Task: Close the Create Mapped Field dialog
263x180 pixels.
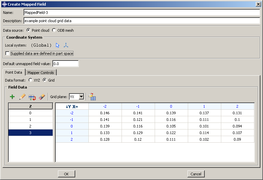Action: pyautogui.click(x=258, y=4)
